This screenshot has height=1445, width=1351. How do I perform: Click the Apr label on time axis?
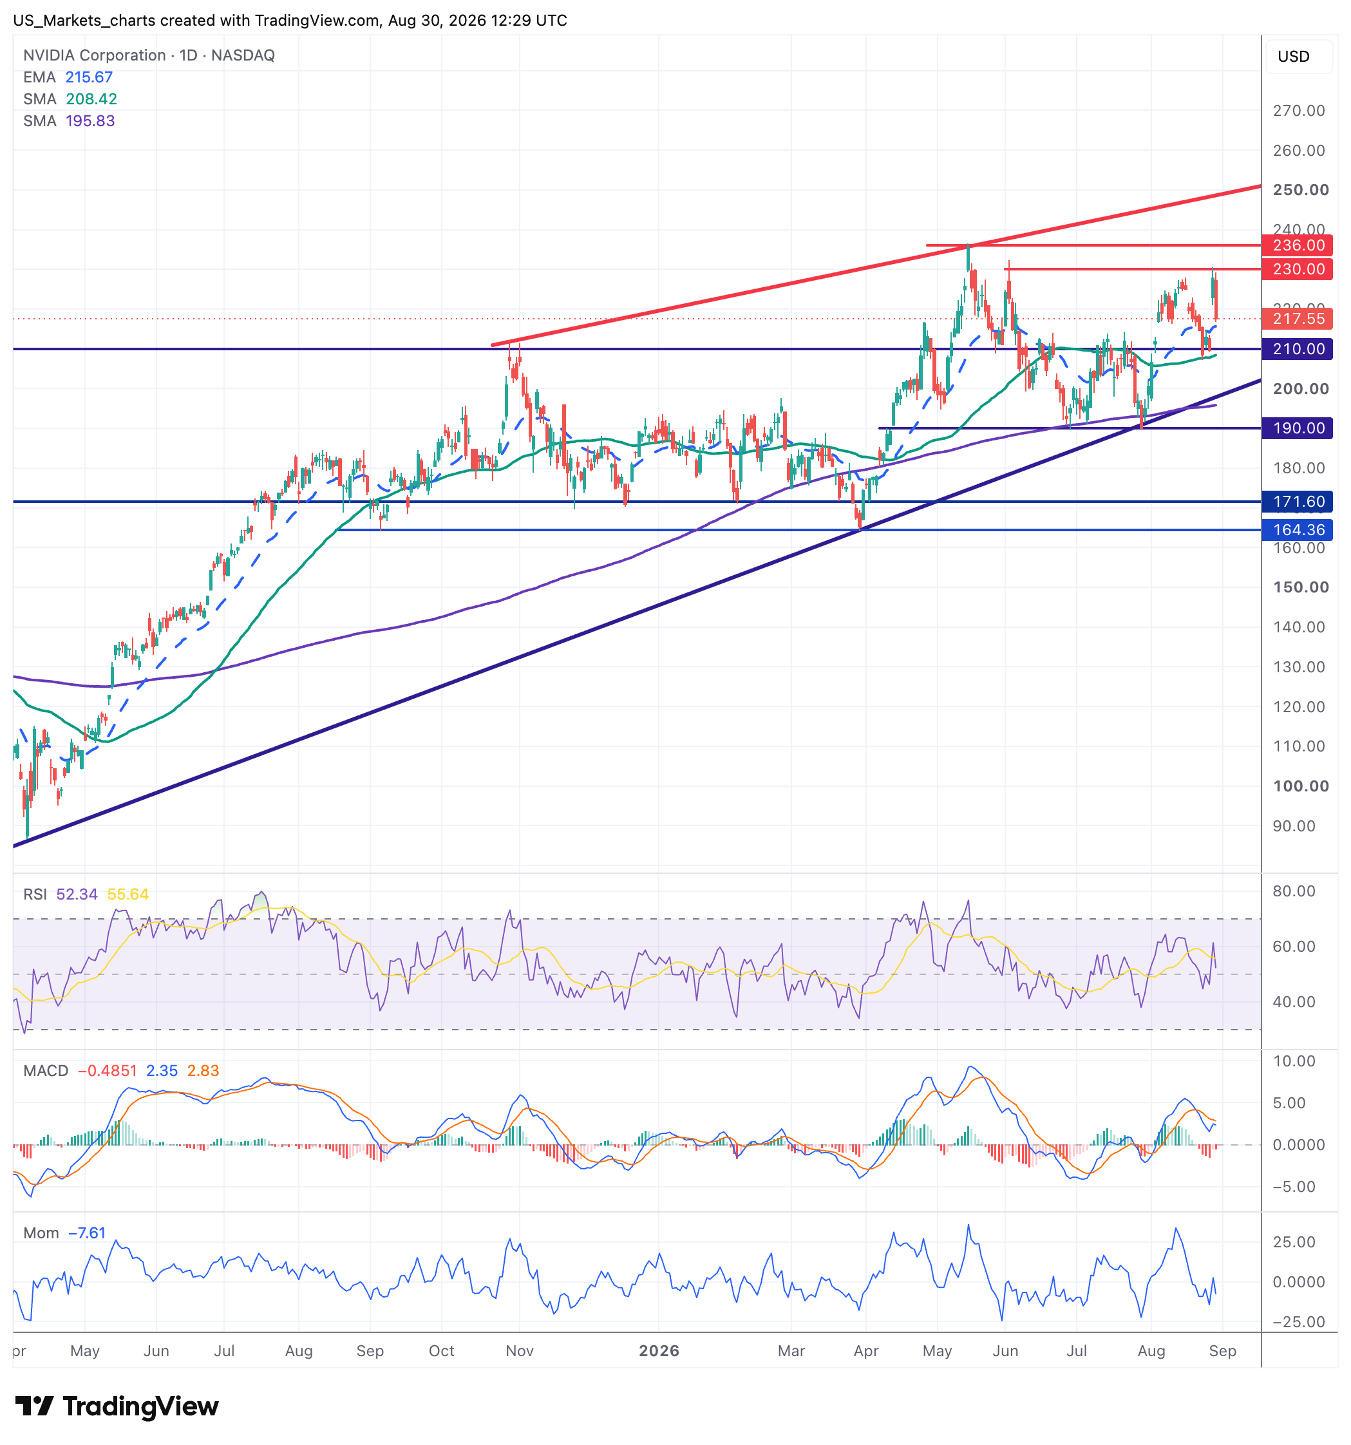pos(866,1350)
